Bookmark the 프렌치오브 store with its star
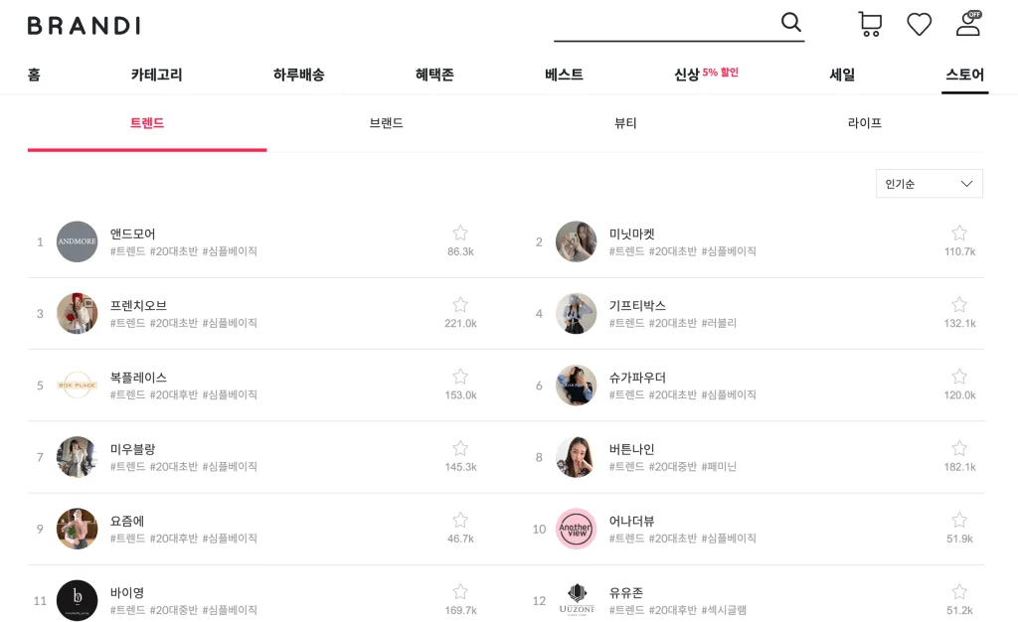The height and width of the screenshot is (622, 1018). (x=460, y=304)
